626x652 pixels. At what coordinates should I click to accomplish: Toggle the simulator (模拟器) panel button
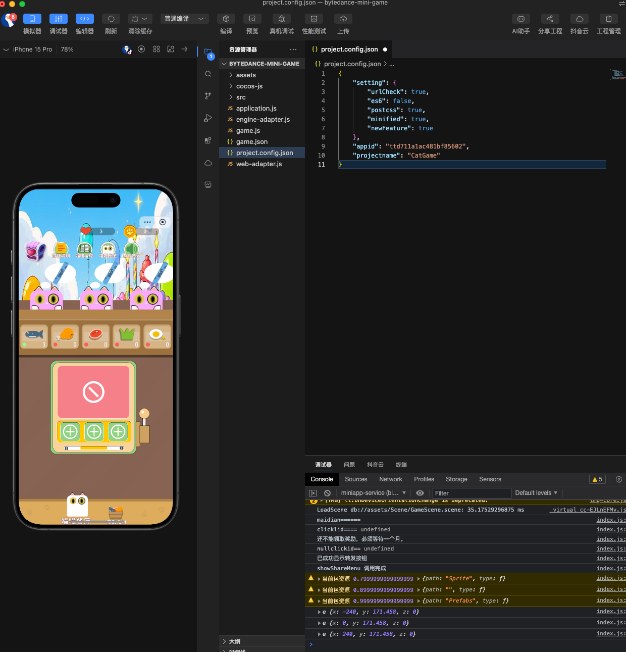pyautogui.click(x=32, y=19)
